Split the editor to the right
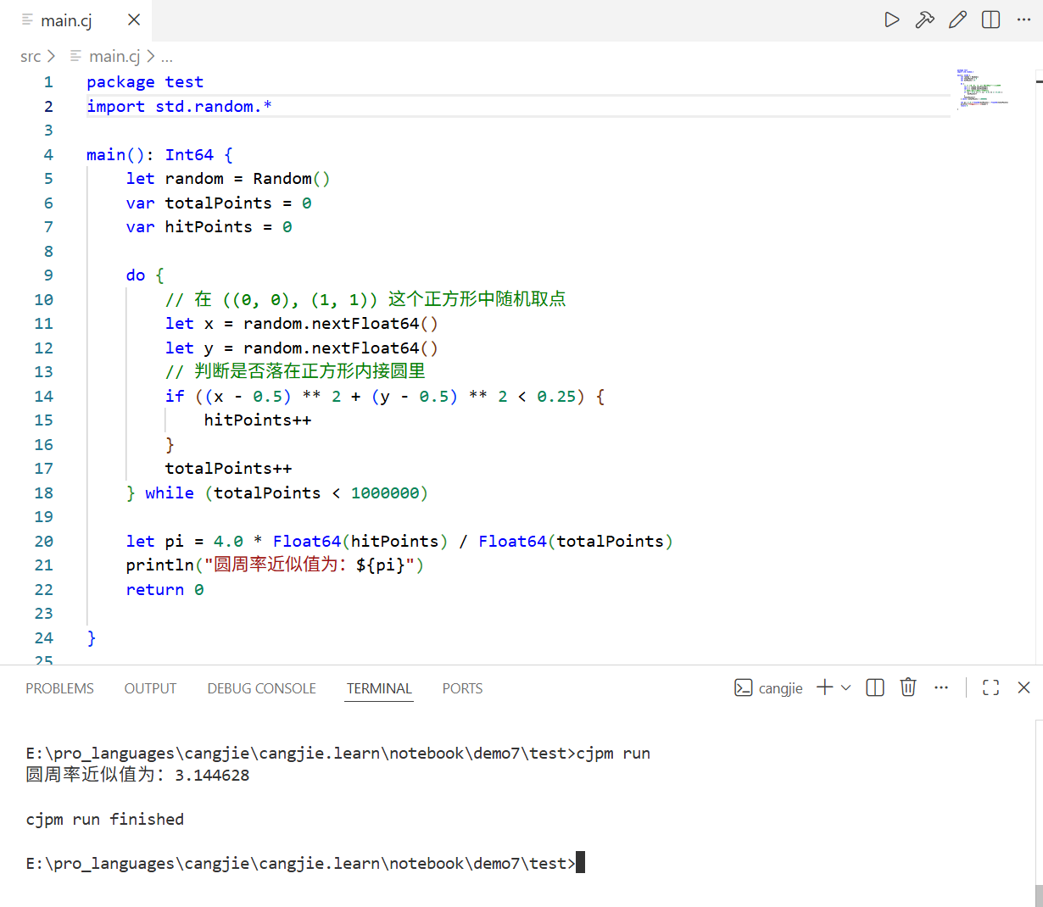This screenshot has height=907, width=1043. click(x=990, y=19)
